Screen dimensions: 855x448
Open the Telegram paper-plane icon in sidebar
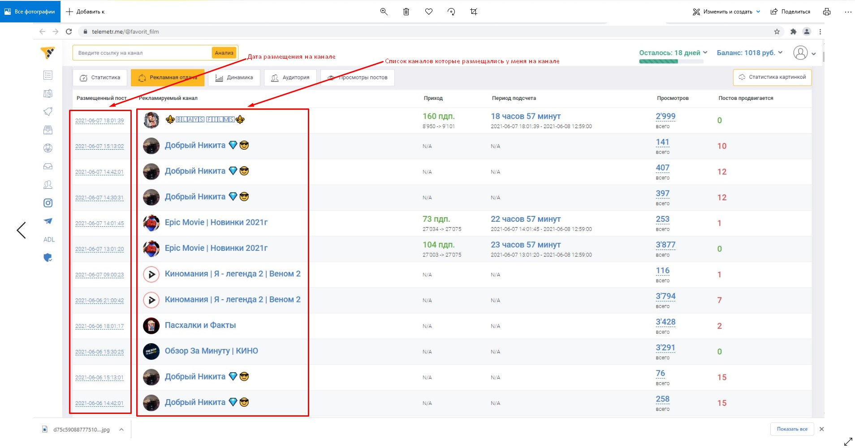coord(48,221)
